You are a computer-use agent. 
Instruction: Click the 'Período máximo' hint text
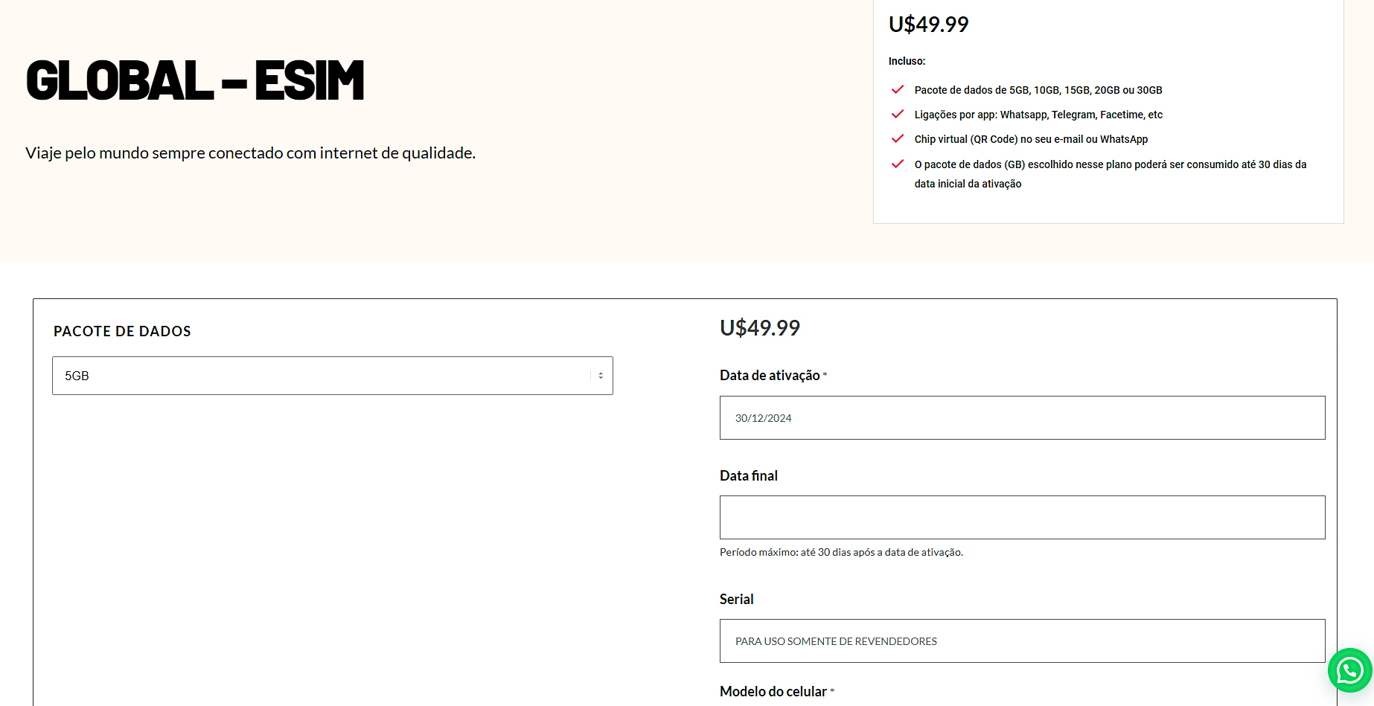coord(841,553)
